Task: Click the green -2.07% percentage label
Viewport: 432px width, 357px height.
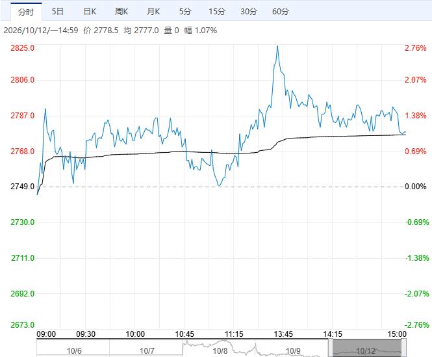Action: coord(417,293)
